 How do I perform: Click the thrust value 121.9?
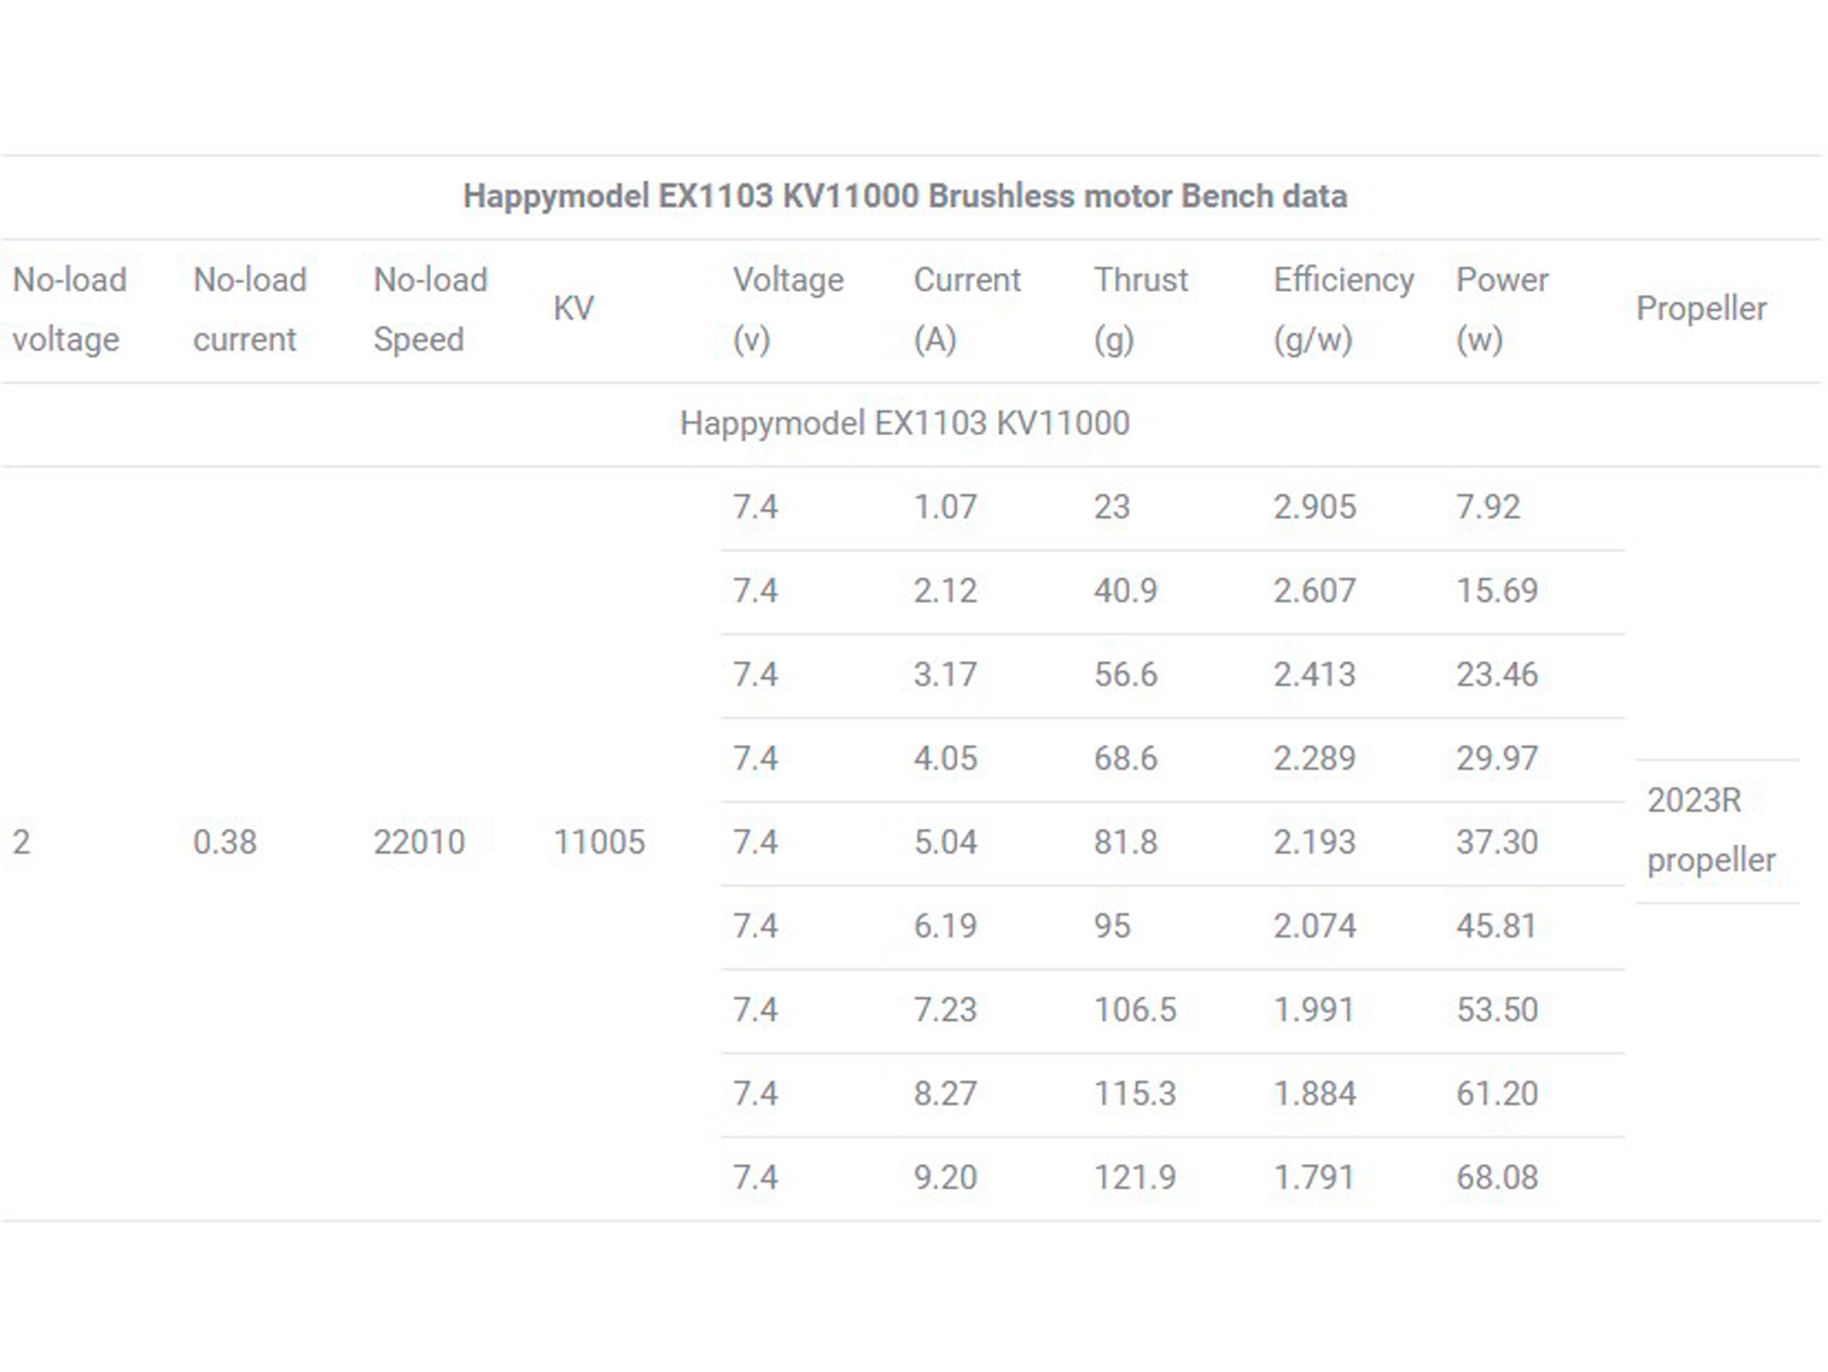tap(1135, 1177)
